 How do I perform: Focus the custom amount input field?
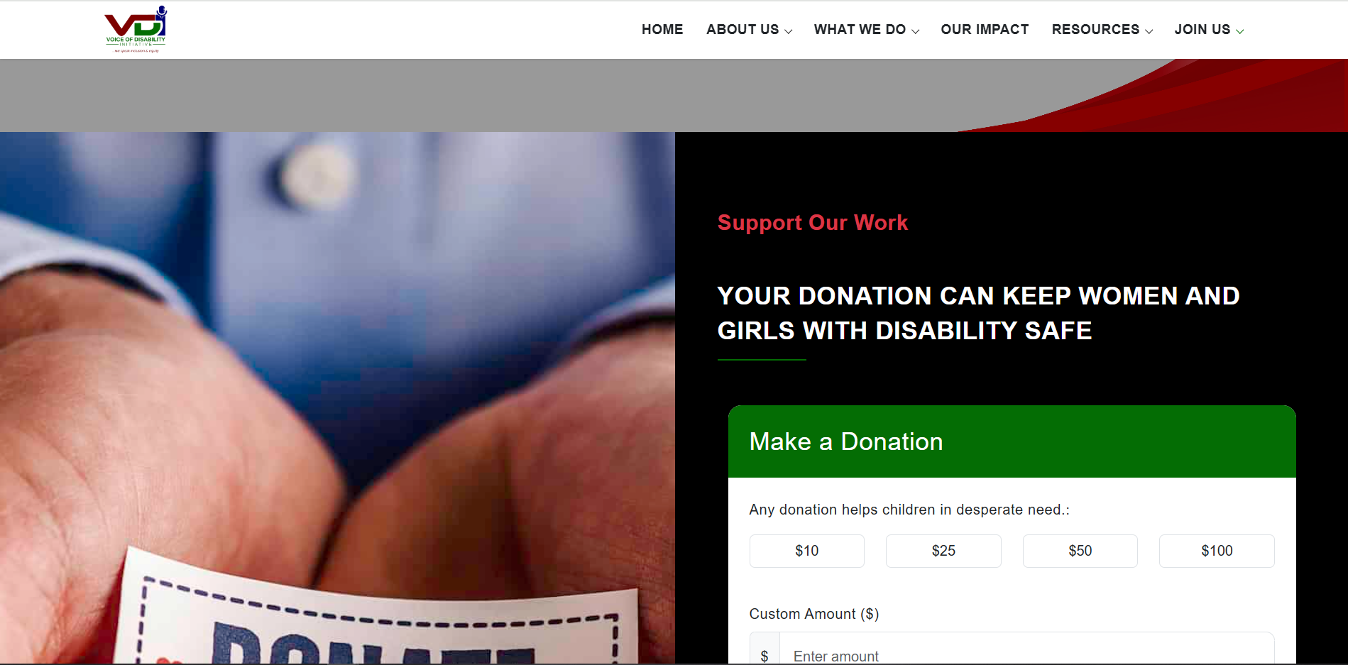[x=1026, y=651]
